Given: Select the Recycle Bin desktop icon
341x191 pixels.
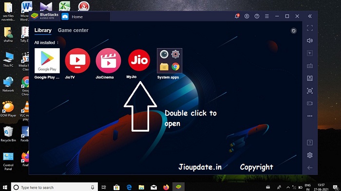Looking at the screenshot, I should pos(8,134).
